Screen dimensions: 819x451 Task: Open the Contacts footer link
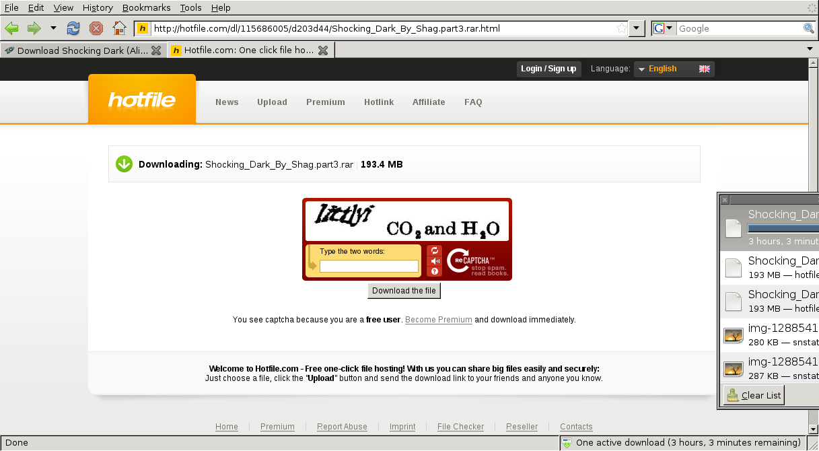coord(576,427)
